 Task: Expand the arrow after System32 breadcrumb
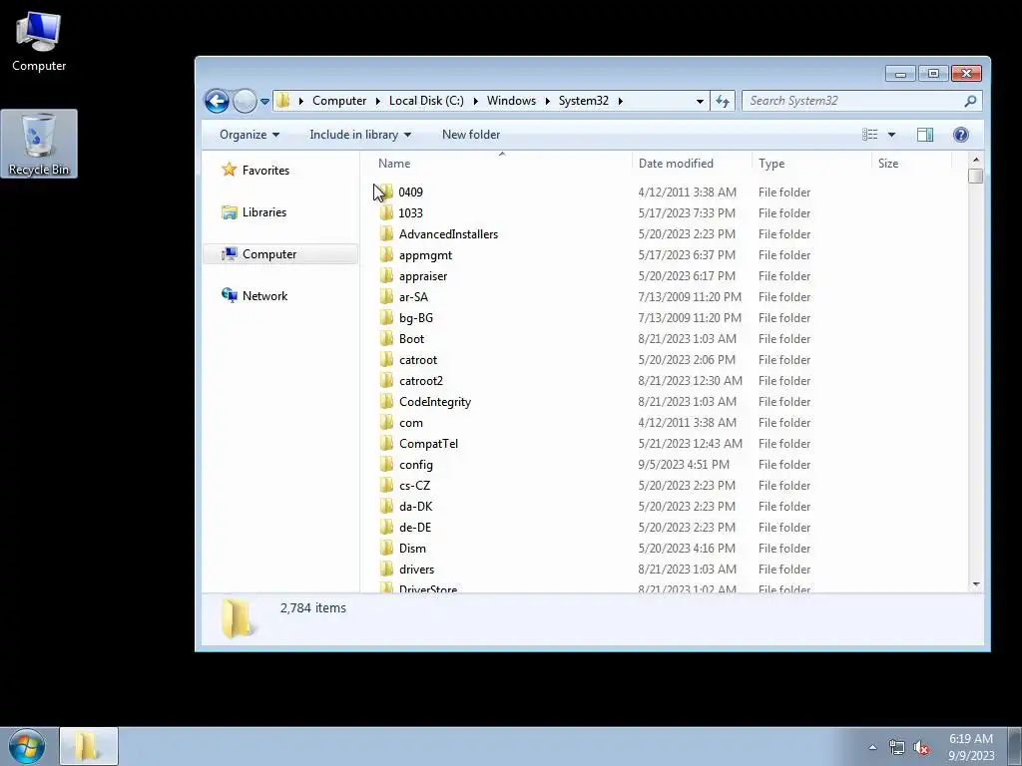tap(621, 101)
